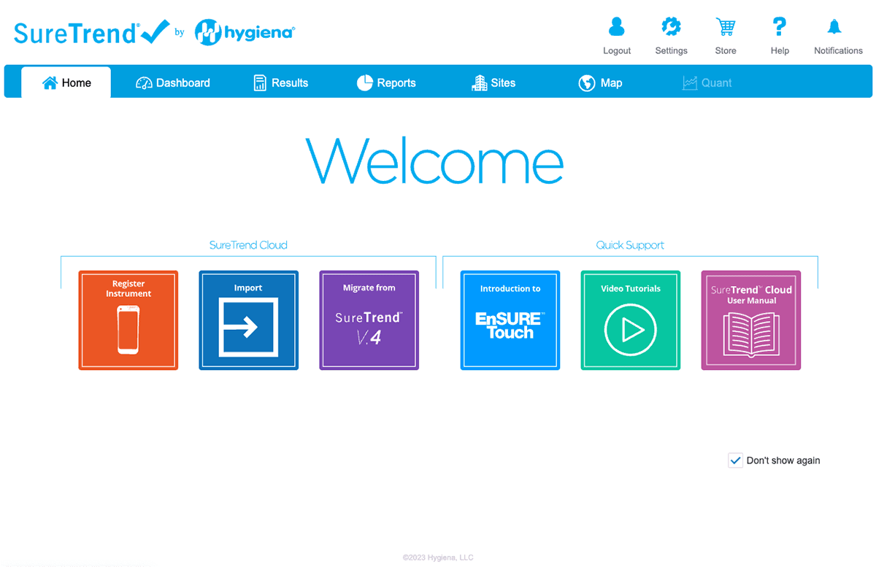Click the Help question mark icon
The width and height of the screenshot is (876, 567).
[780, 27]
